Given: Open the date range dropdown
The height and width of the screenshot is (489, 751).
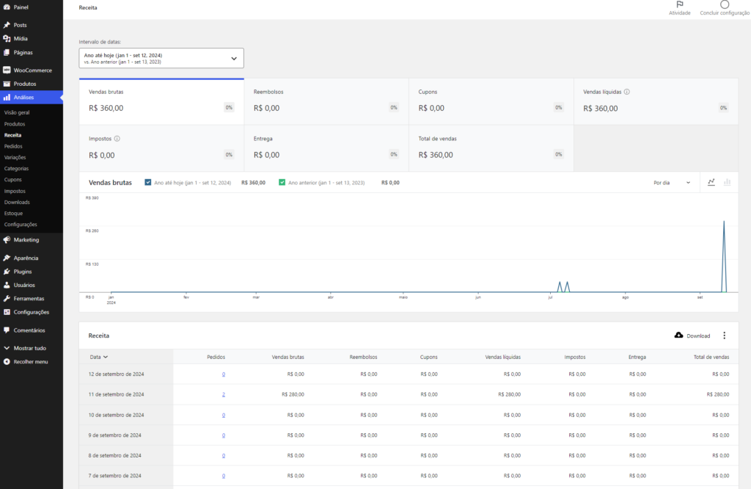Looking at the screenshot, I should 161,58.
